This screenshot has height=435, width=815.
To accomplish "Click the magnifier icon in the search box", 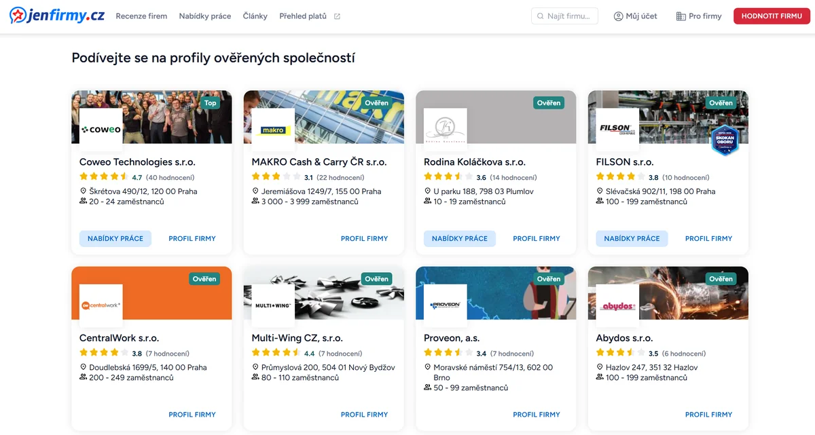I will 541,16.
